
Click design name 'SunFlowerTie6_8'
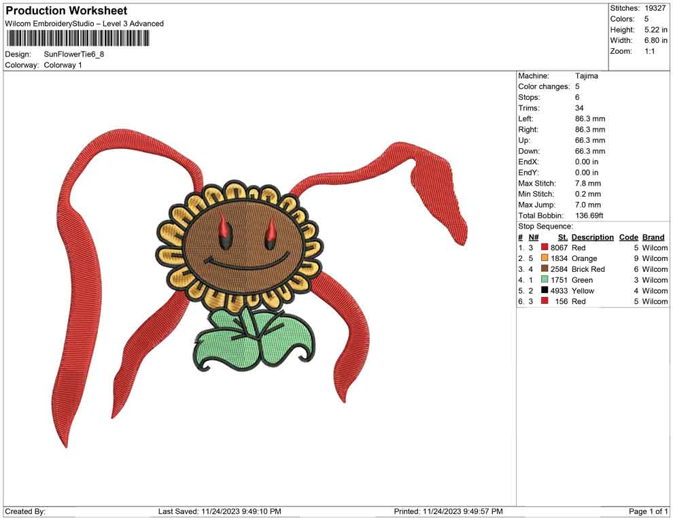pyautogui.click(x=74, y=54)
